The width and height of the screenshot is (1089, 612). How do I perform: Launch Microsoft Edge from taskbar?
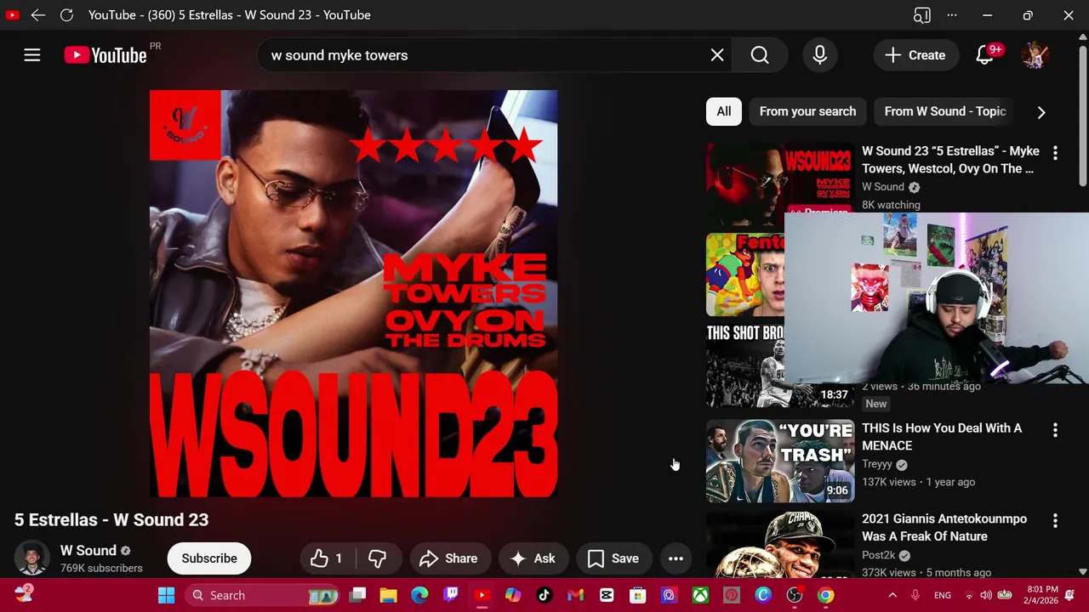(419, 595)
